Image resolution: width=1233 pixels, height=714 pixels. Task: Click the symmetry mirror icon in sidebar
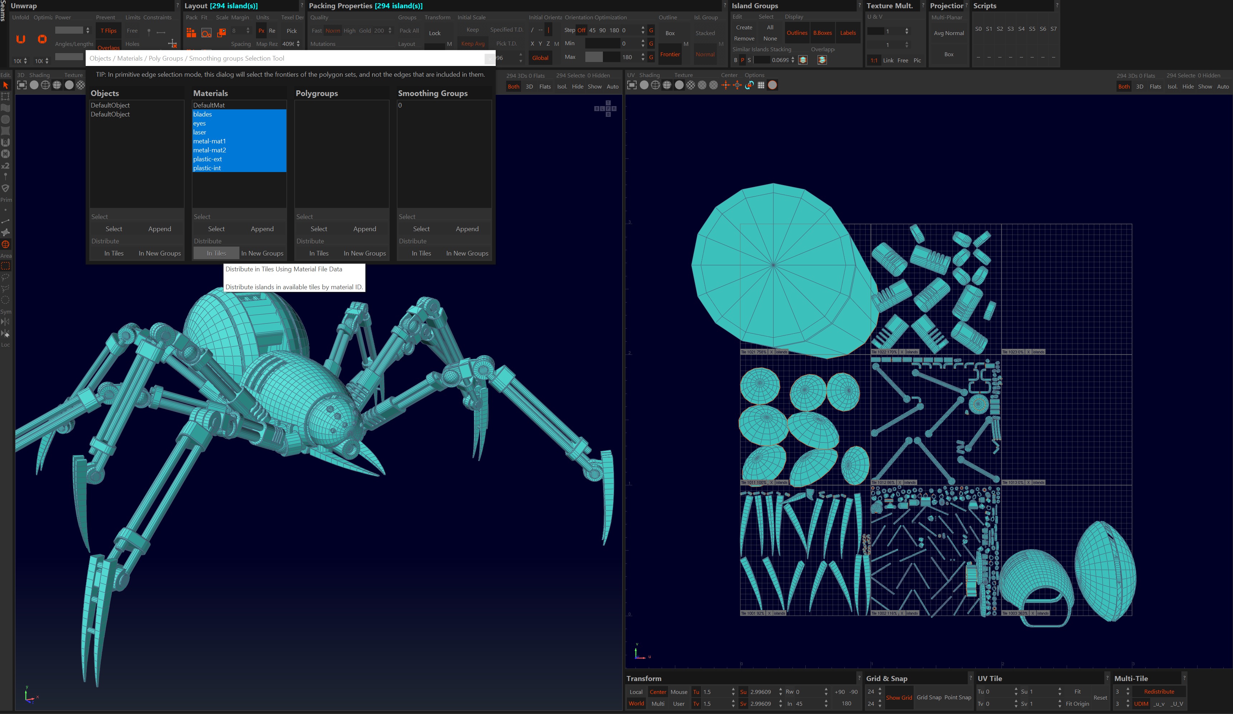[6, 322]
